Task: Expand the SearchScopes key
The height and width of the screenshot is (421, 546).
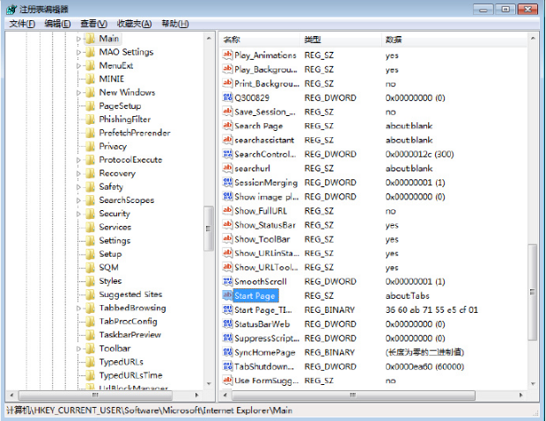Action: click(78, 200)
